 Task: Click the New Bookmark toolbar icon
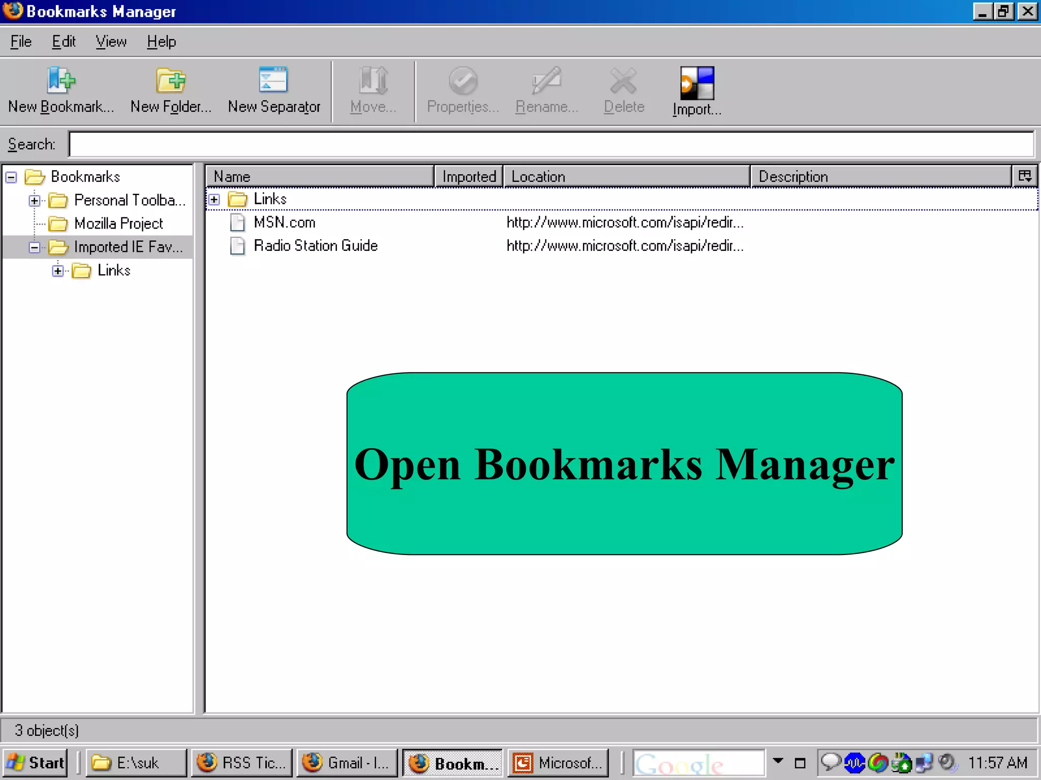pos(61,80)
